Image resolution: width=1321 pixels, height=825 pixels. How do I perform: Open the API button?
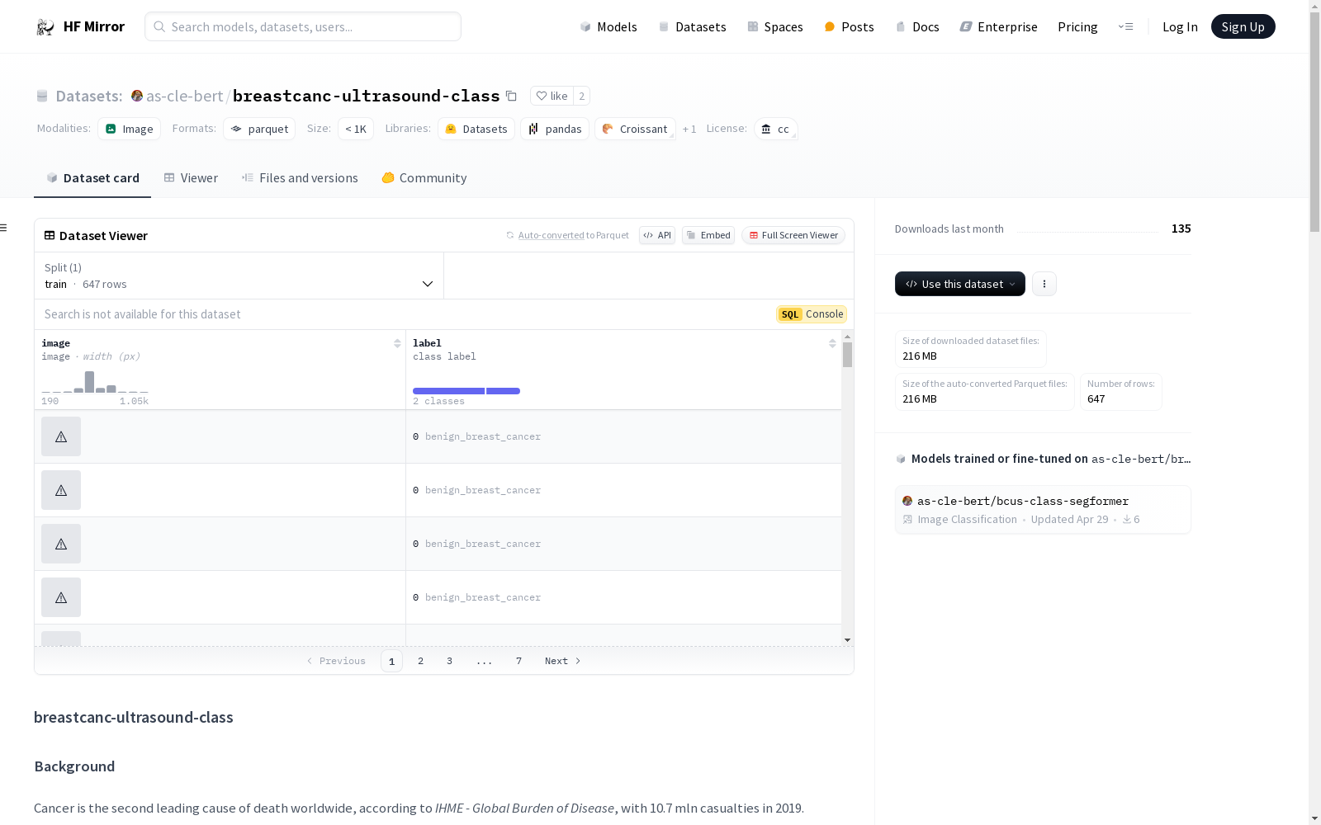click(x=657, y=235)
